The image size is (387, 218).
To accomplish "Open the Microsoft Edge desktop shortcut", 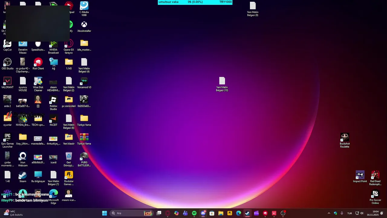I will coord(54,197).
